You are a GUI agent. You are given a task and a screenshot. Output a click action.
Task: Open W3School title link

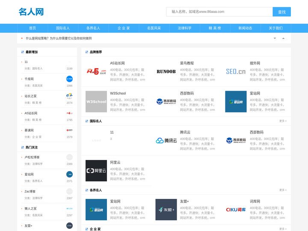(118, 93)
